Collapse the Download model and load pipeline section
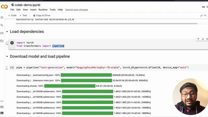The height and width of the screenshot is (117, 208). pos(7,56)
